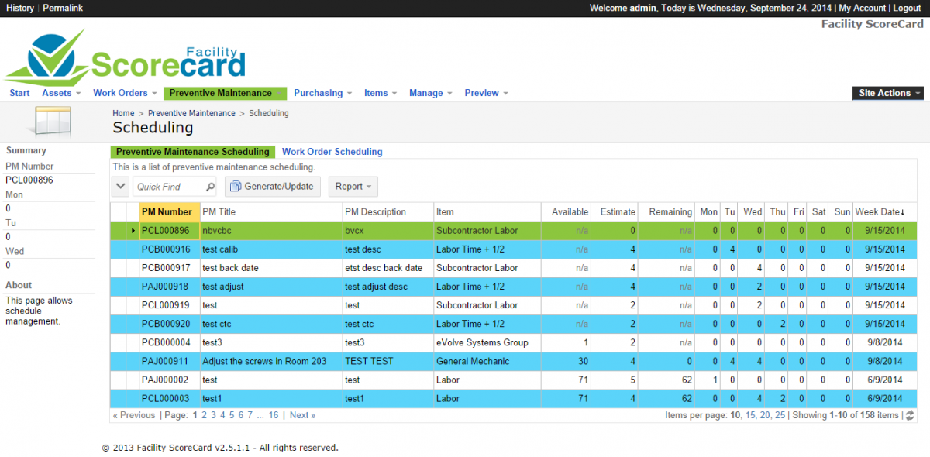Click the grid refresh icon
Viewport: 930px width, 457px height.
point(910,416)
